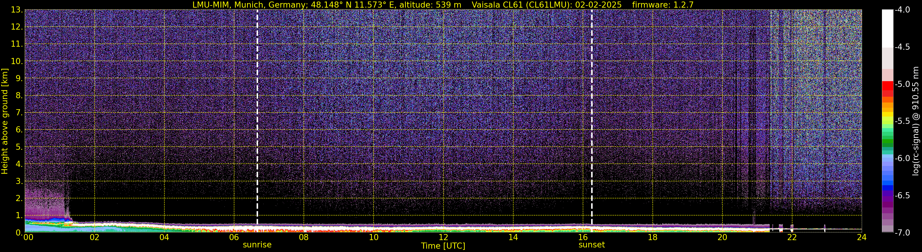922x252 pixels.
Task: Click the "14" time axis tick label
Action: (513, 238)
